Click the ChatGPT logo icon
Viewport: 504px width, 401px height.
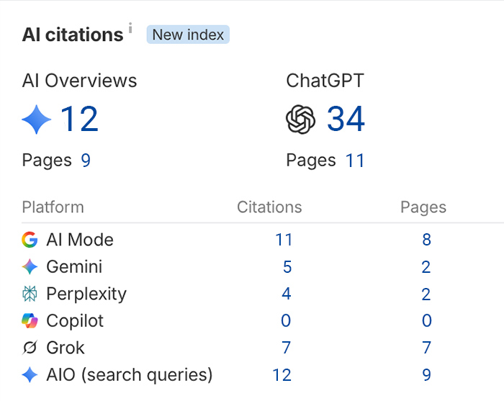tap(300, 120)
